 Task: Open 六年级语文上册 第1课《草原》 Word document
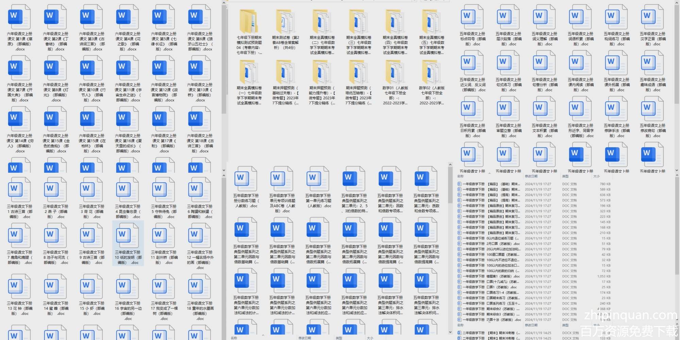point(19,17)
